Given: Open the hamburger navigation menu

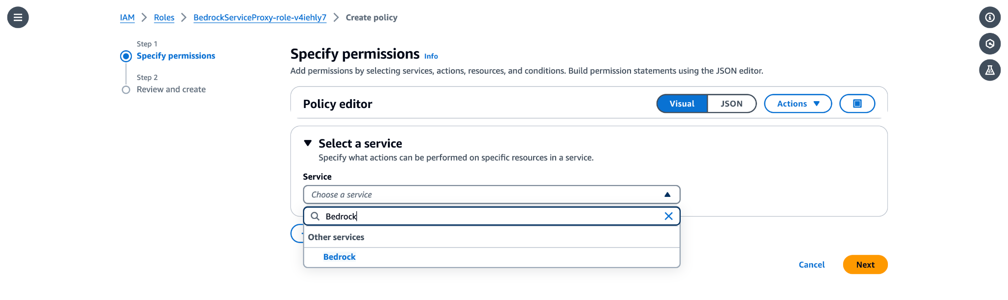Looking at the screenshot, I should [x=18, y=17].
